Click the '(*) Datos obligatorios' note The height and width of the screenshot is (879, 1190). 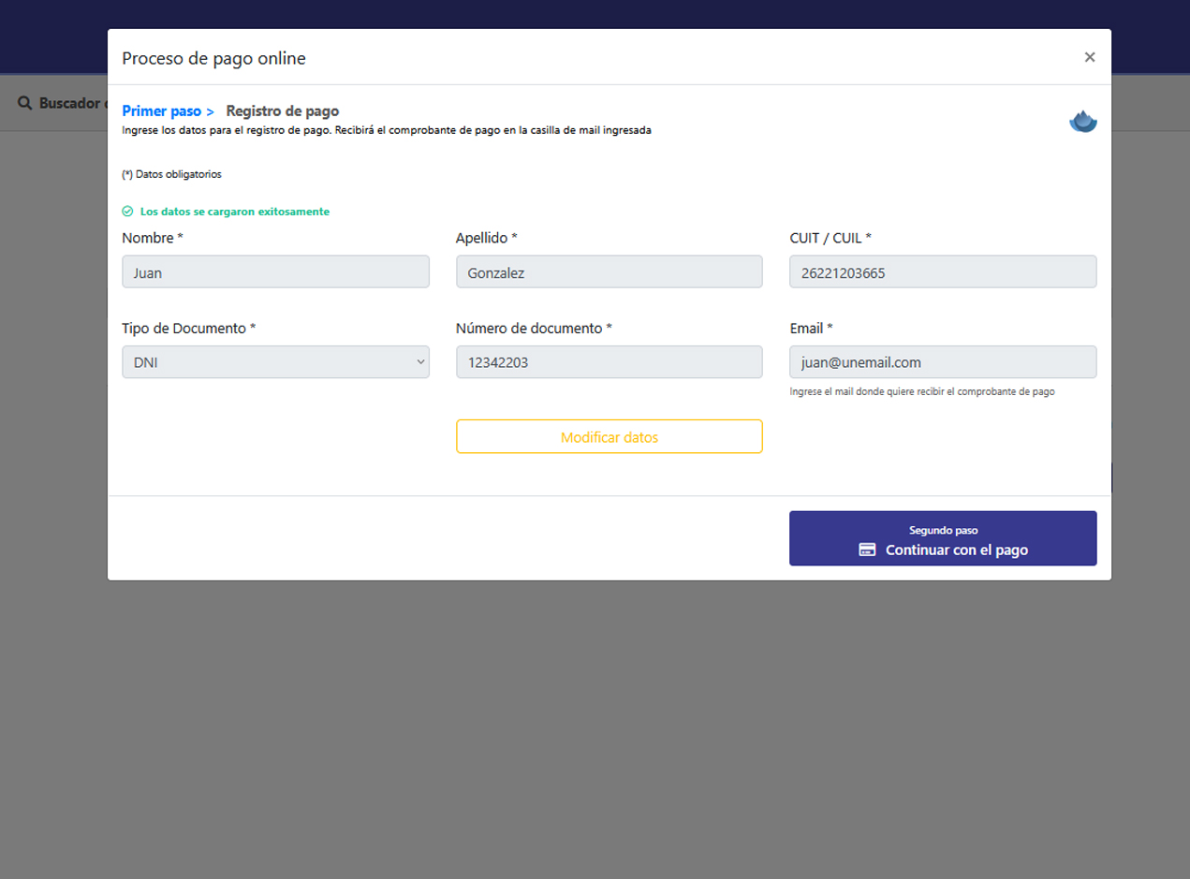point(172,174)
